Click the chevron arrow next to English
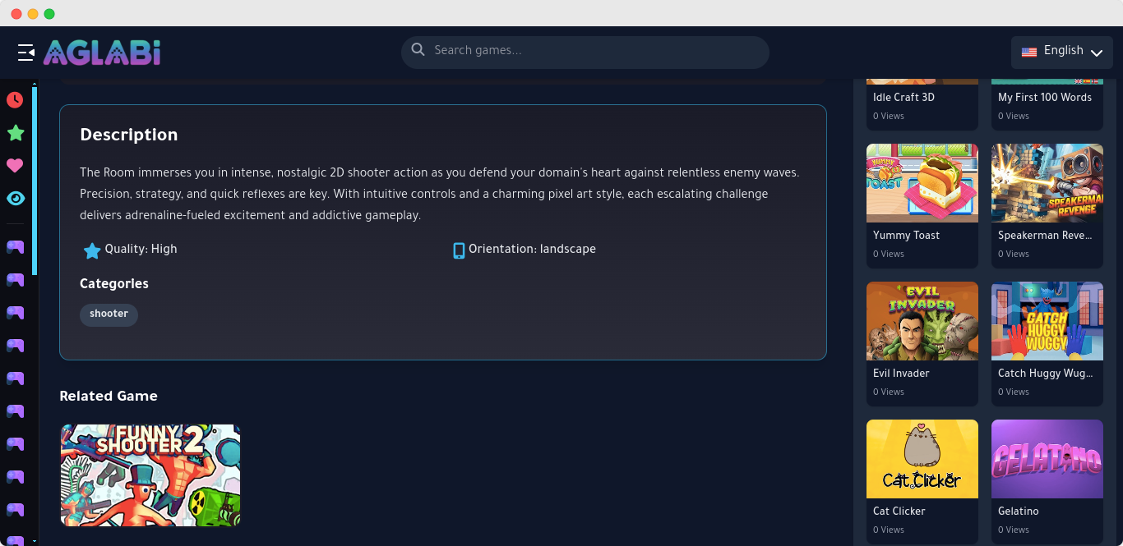Screen dimensions: 1123x546 (1096, 53)
